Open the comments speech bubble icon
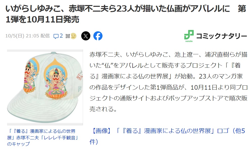Screen dimensions: 250x149 56,36
